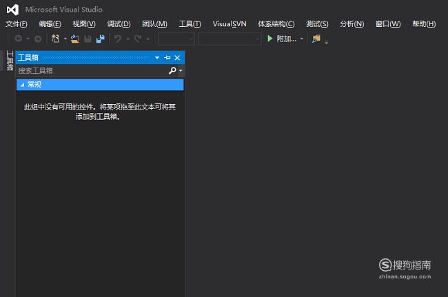Click the vertical 工具箱 side tab
The image size is (448, 297).
pos(10,61)
